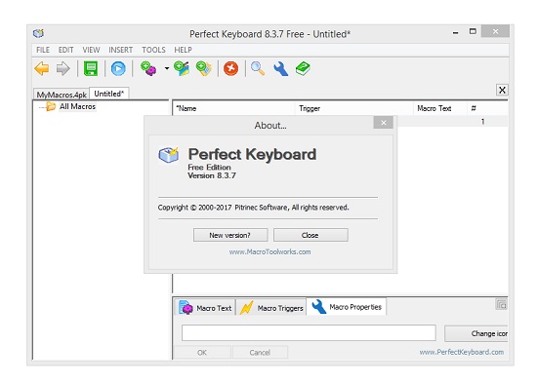This screenshot has width=537, height=383.
Task: Click the Macro Text column header
Action: pyautogui.click(x=439, y=108)
